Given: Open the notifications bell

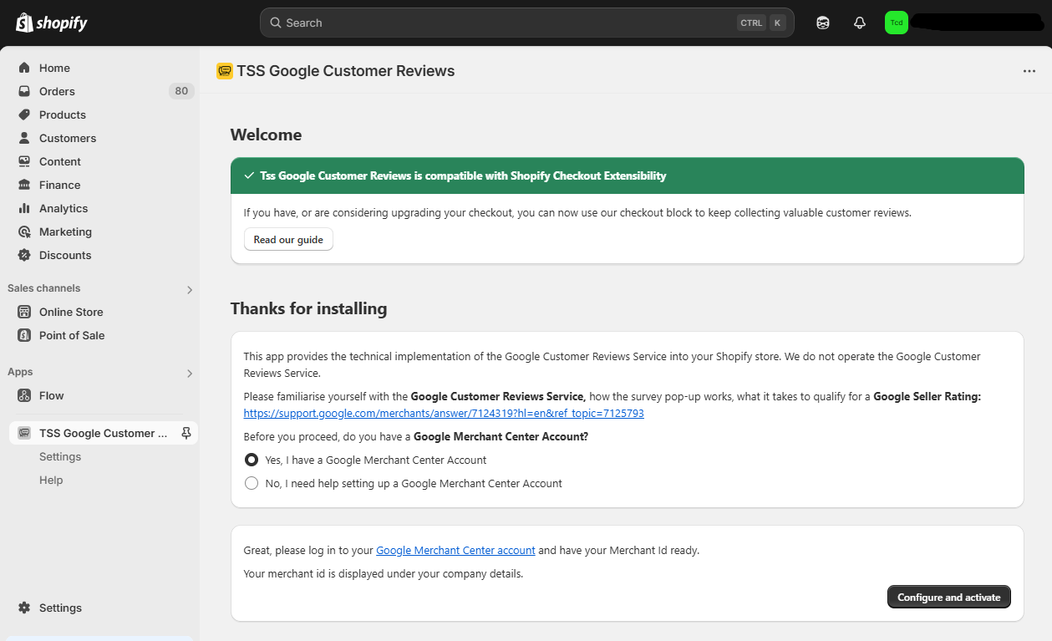Looking at the screenshot, I should click(x=860, y=23).
